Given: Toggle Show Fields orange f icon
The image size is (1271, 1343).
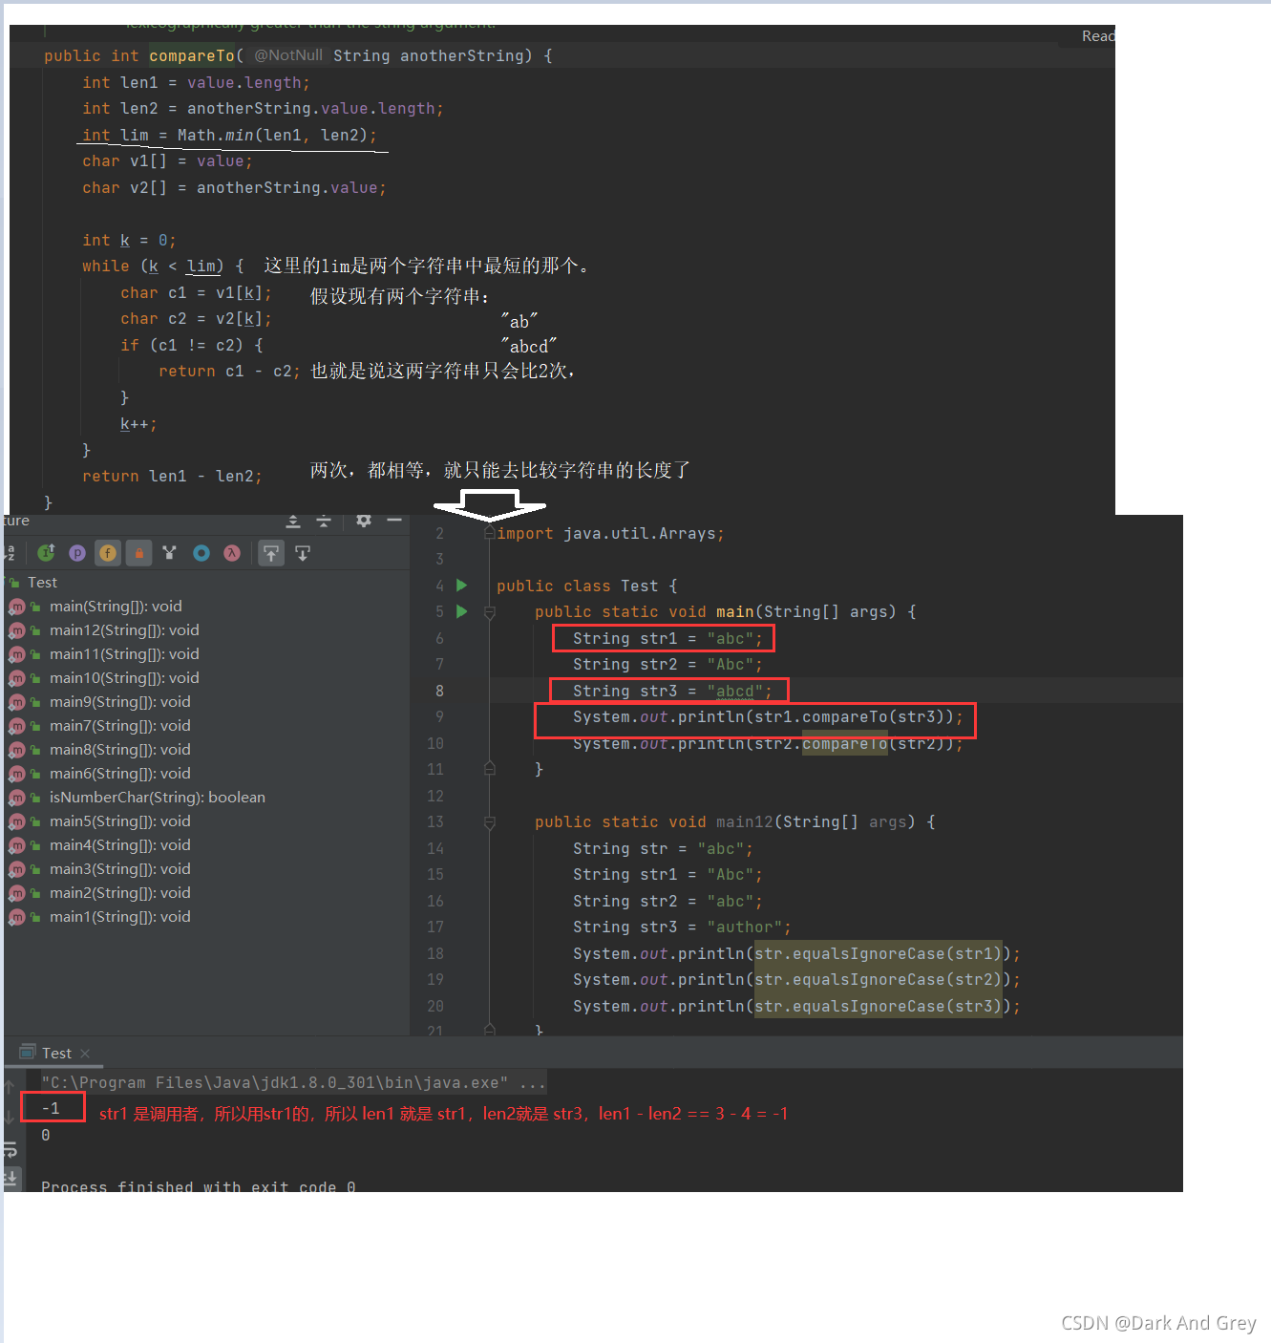Looking at the screenshot, I should click(x=108, y=553).
